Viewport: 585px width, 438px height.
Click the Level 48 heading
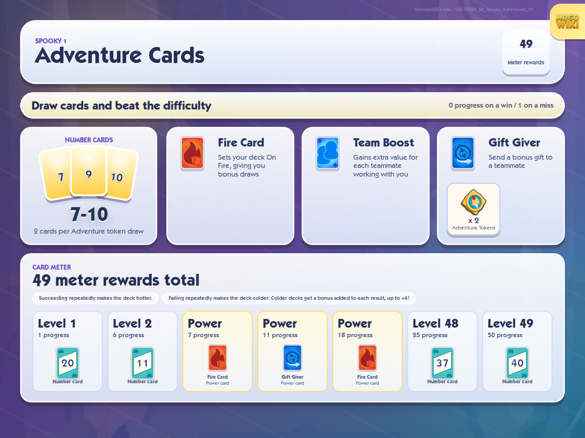click(x=436, y=323)
